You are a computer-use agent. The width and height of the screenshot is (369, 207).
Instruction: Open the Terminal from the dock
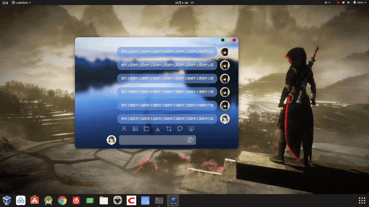pyautogui.click(x=159, y=201)
